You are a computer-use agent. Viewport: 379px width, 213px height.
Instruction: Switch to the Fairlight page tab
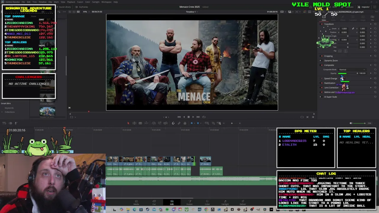pos(225,203)
